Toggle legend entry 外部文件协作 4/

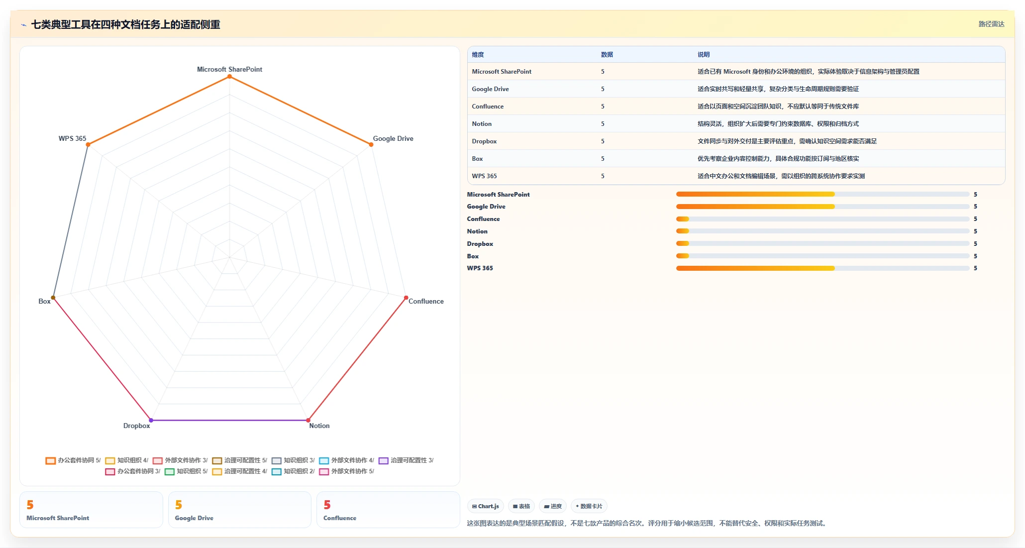point(347,460)
